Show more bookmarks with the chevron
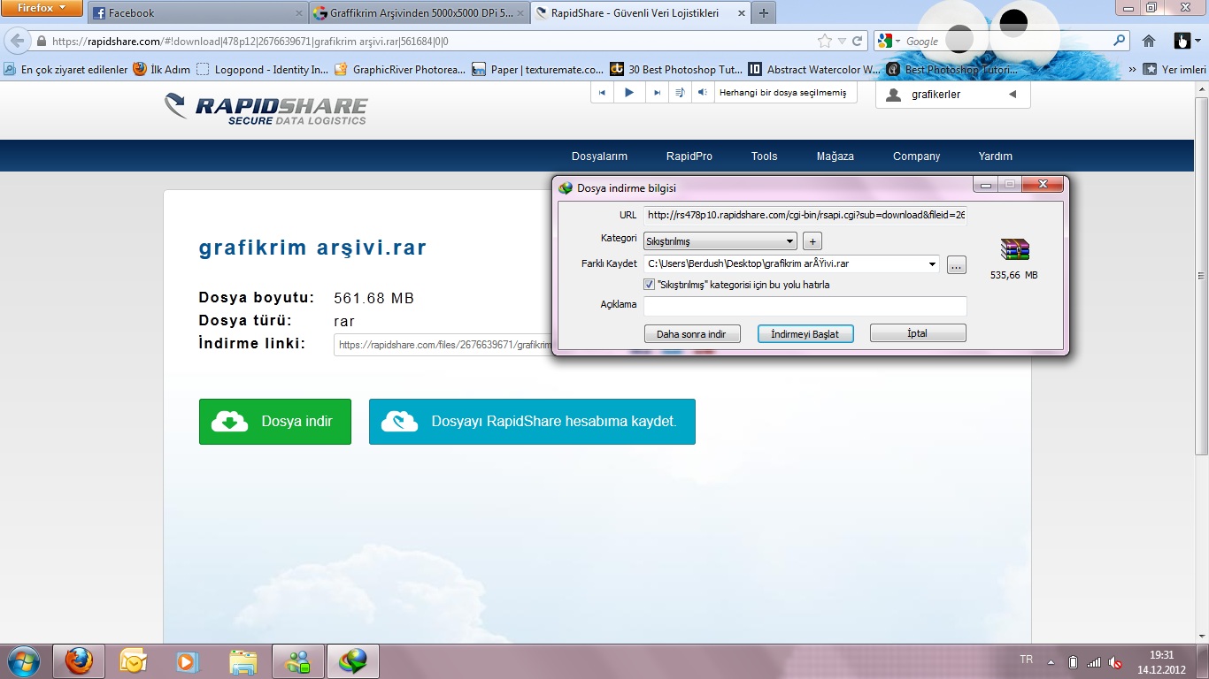1209x679 pixels. click(x=1133, y=69)
